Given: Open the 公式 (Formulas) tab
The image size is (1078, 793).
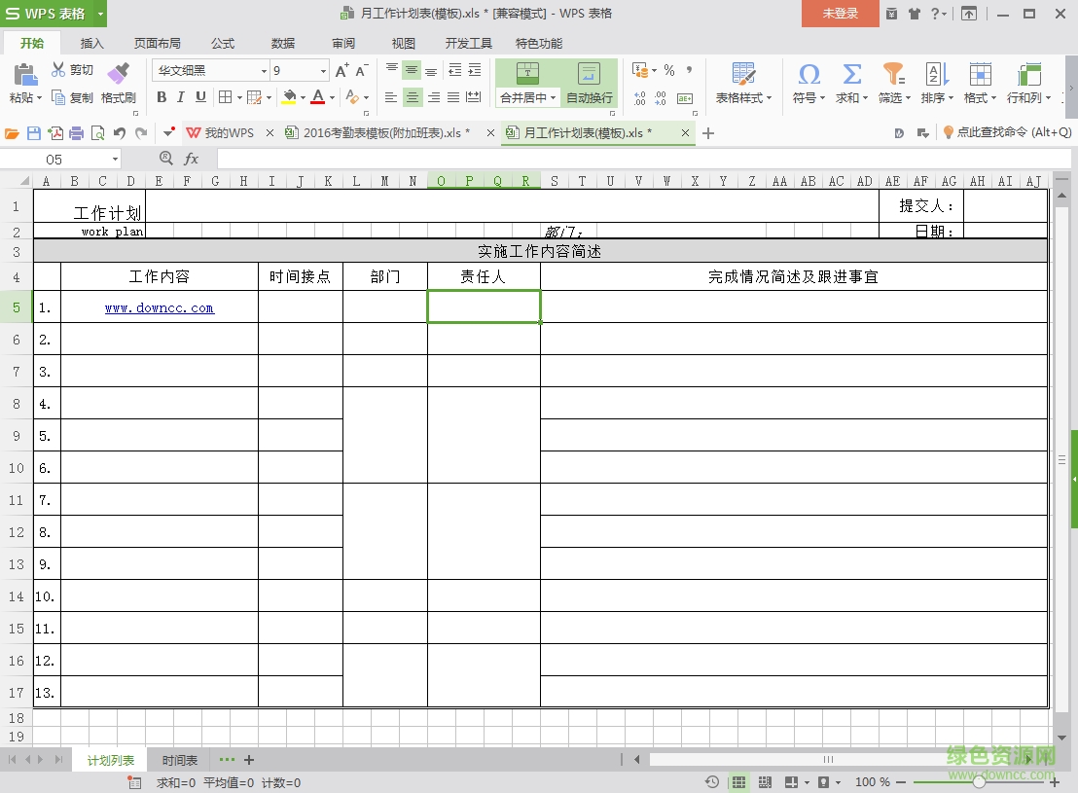Looking at the screenshot, I should tap(223, 44).
